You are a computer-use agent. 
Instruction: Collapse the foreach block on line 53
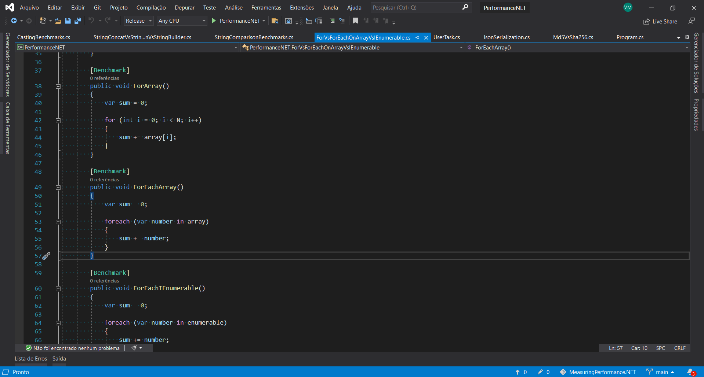pyautogui.click(x=58, y=222)
